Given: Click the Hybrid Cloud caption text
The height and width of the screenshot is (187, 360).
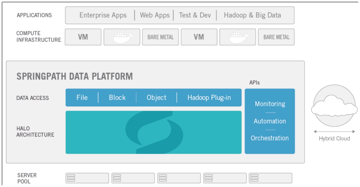Looking at the screenshot, I should click(x=334, y=139).
